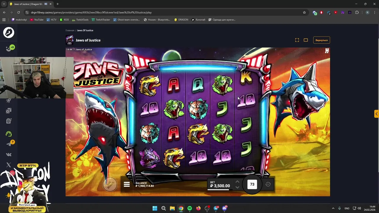Image resolution: width=379 pixels, height=213 pixels.
Task: Switch the ENG input language
Action: (347, 208)
